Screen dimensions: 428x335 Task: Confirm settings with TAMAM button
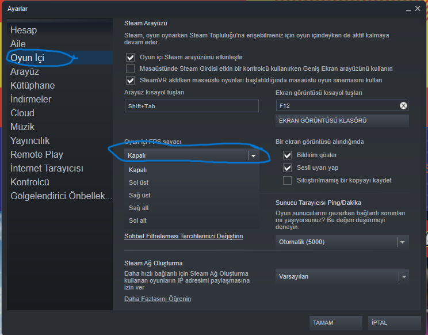tap(336, 323)
